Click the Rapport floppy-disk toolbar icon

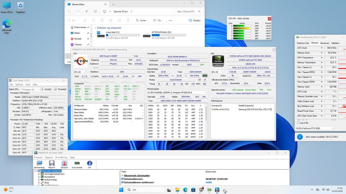(x=52, y=164)
